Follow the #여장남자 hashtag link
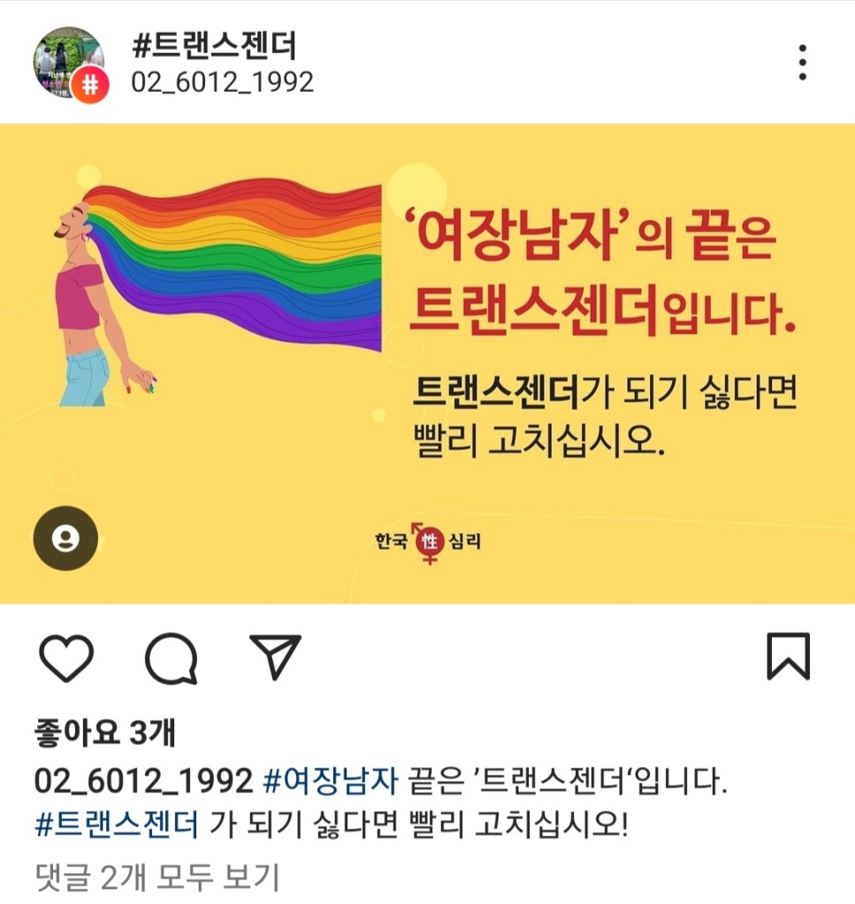Screen dimensions: 855x904 coord(330,781)
